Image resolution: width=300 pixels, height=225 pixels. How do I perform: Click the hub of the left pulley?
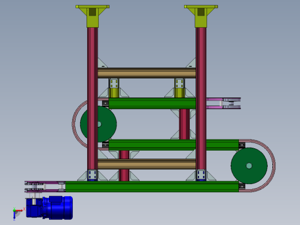99,124
